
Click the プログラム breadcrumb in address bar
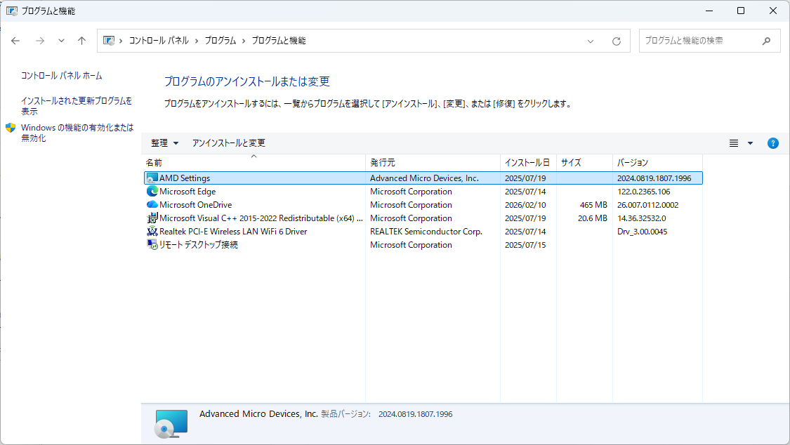[x=220, y=41]
